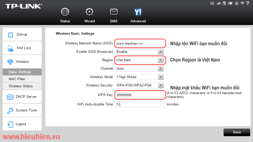The image size is (253, 142).
Task: Open the Wireless Security dropdown
Action: tap(161, 85)
